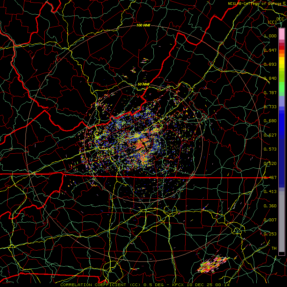The width and height of the screenshot is (287, 287).
Task: Click the [CC] units label
Action: [x=272, y=22]
